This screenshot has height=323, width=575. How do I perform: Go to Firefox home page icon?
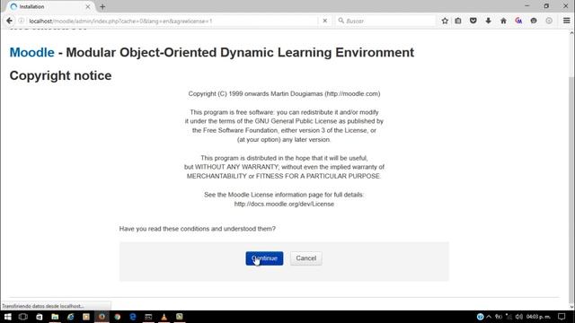click(503, 21)
